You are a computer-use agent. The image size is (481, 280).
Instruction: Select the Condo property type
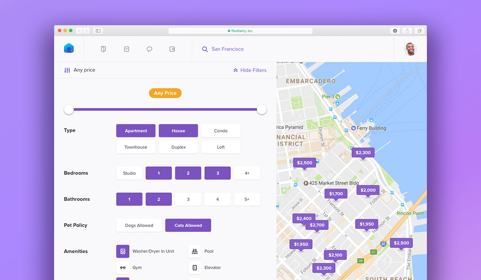coord(220,131)
